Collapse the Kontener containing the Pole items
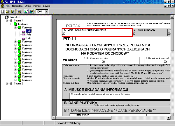175x126 pixels. 15,27
